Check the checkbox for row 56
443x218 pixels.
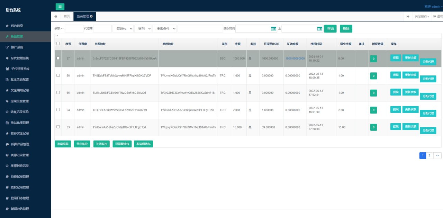[58, 75]
